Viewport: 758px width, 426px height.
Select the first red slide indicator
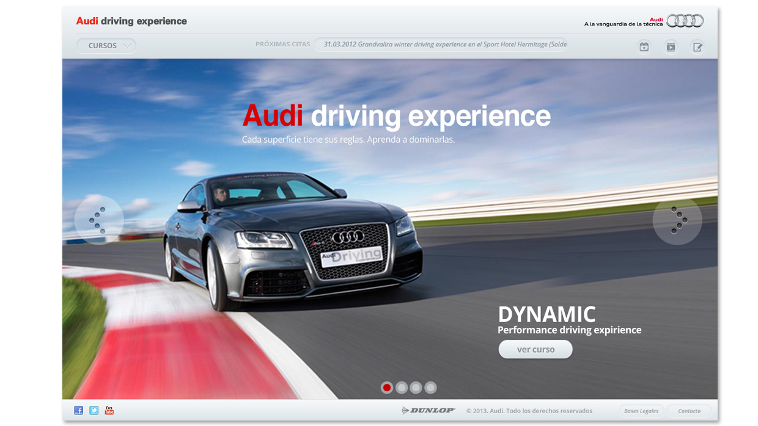point(386,388)
